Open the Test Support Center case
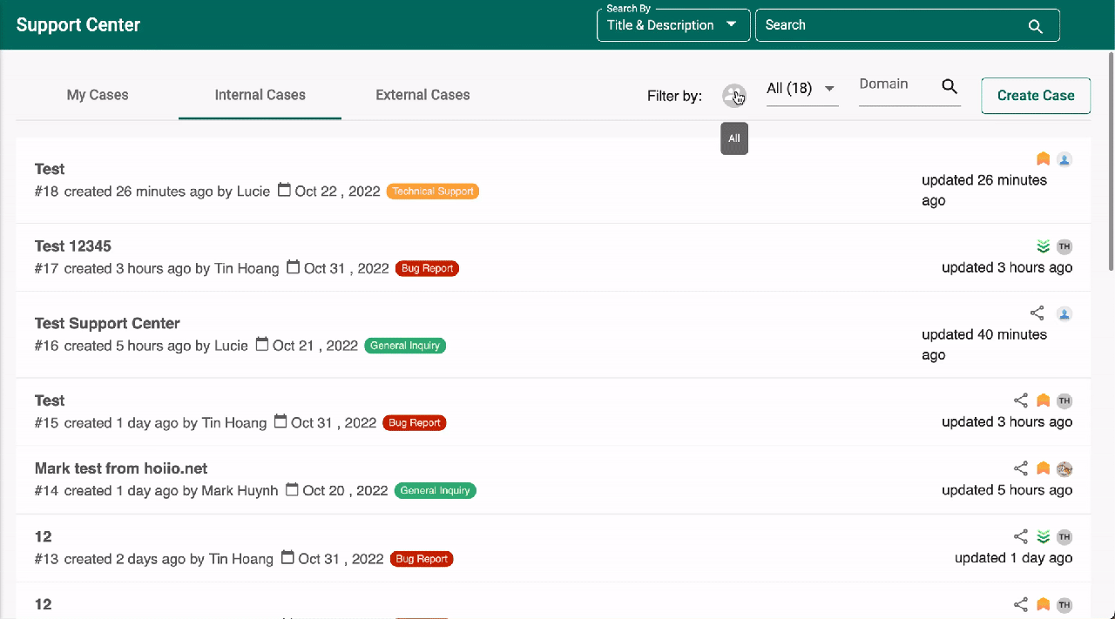The image size is (1115, 619). 107,323
